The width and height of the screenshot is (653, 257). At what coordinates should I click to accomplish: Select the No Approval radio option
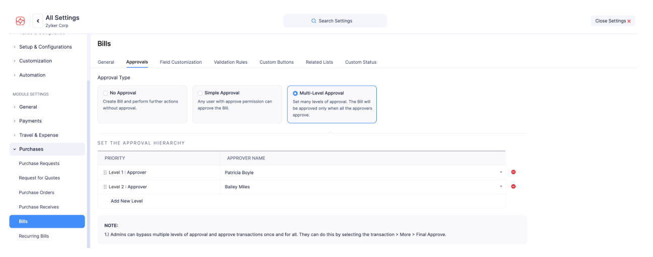click(105, 93)
